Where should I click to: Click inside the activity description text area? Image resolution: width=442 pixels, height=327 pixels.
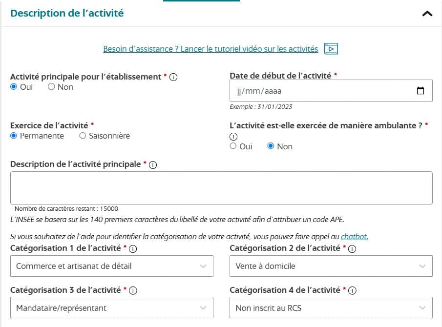(x=220, y=188)
